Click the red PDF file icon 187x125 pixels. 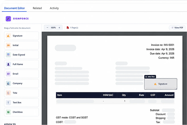[x=68, y=28]
